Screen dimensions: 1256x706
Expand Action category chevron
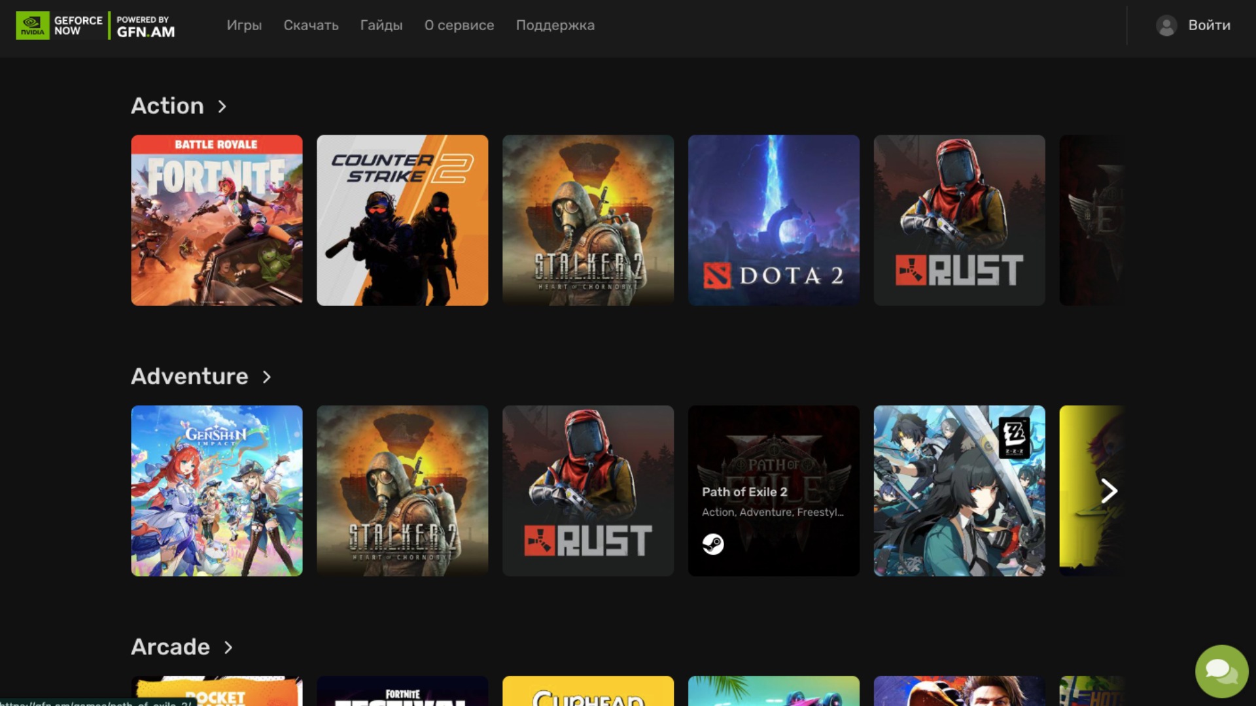(x=222, y=107)
